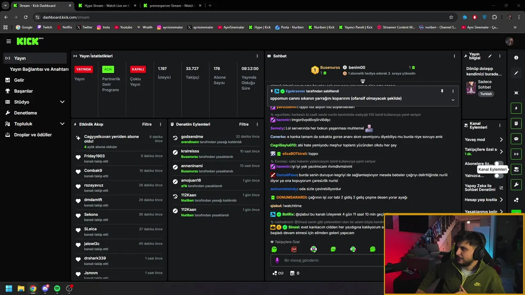Expand the Topluluk sidebar section
The height and width of the screenshot is (295, 525).
click(x=62, y=124)
